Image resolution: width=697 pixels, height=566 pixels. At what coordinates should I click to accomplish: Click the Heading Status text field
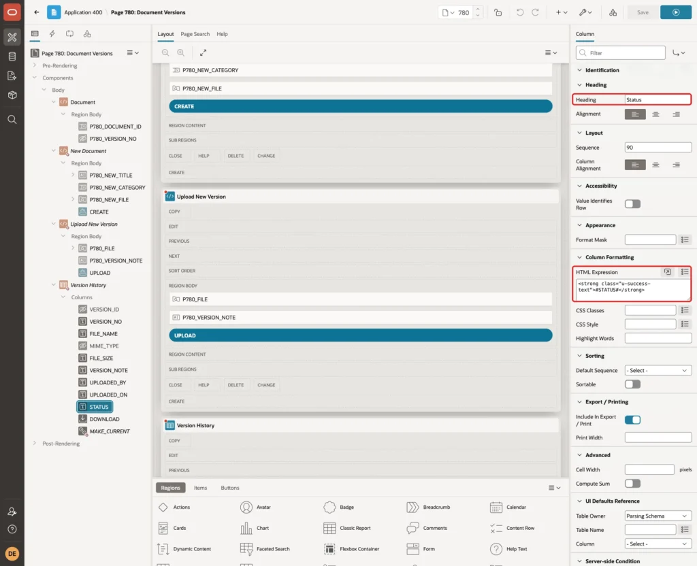point(658,99)
